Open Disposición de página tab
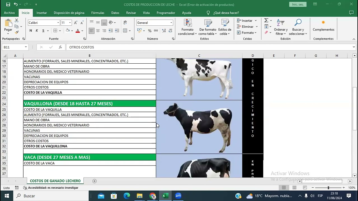Viewport: 358px width, 201px height. tap(69, 13)
